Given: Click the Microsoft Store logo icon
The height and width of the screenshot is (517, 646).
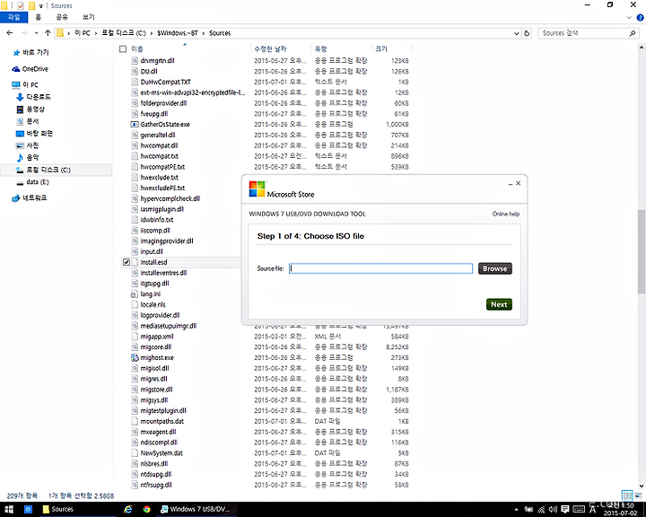Looking at the screenshot, I should pos(258,188).
